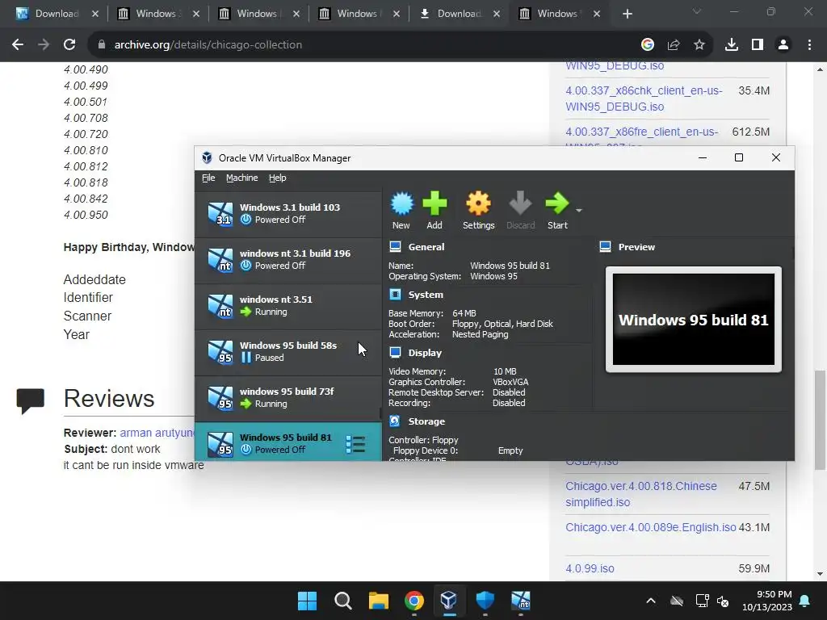Click the Storage section header
The height and width of the screenshot is (620, 827).
426,421
